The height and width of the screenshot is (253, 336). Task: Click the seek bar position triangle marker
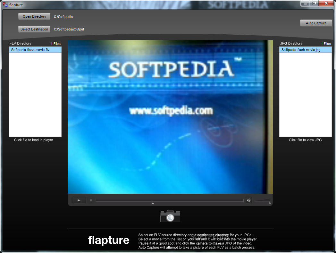(153, 203)
